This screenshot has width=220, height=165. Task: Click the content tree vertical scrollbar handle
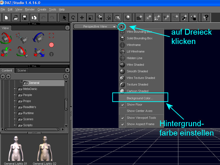click(x=66, y=104)
